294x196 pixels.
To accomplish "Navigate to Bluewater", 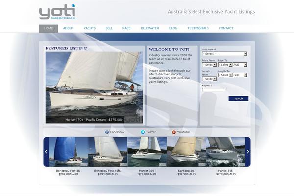I will [x=150, y=28].
